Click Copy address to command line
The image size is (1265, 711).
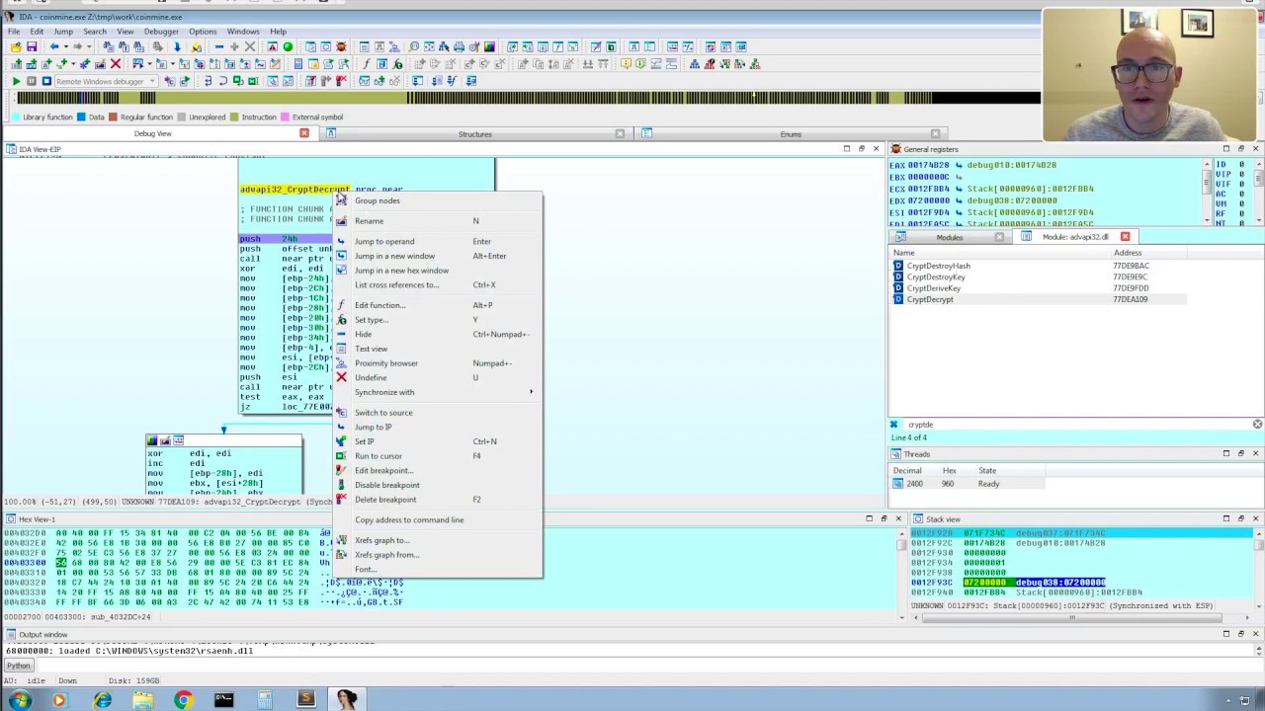coord(438,520)
